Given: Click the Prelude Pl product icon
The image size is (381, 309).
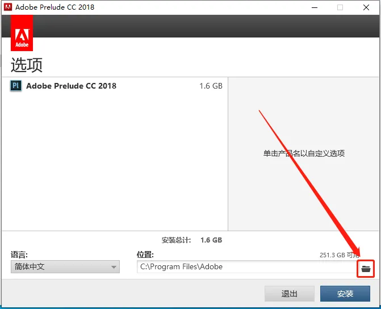Looking at the screenshot, I should click(16, 86).
